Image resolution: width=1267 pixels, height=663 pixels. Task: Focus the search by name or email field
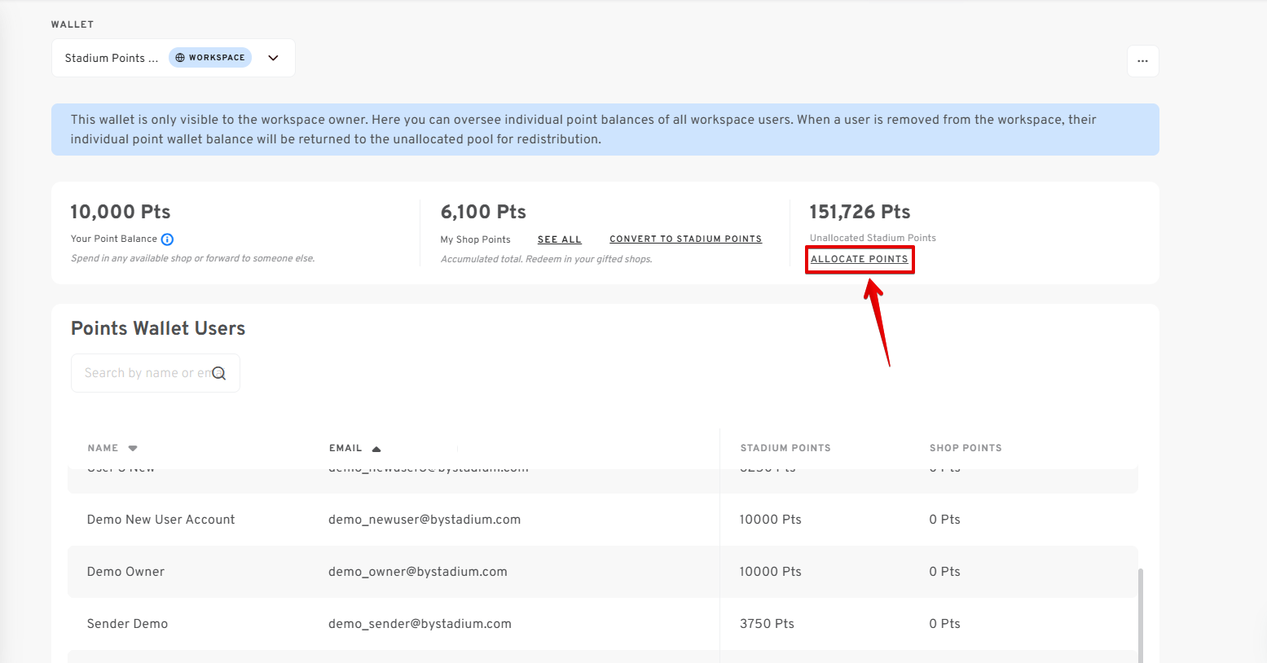click(156, 373)
